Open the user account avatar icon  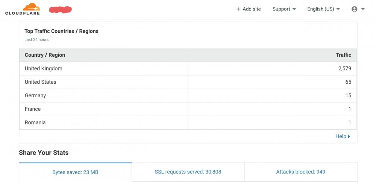[x=355, y=9]
